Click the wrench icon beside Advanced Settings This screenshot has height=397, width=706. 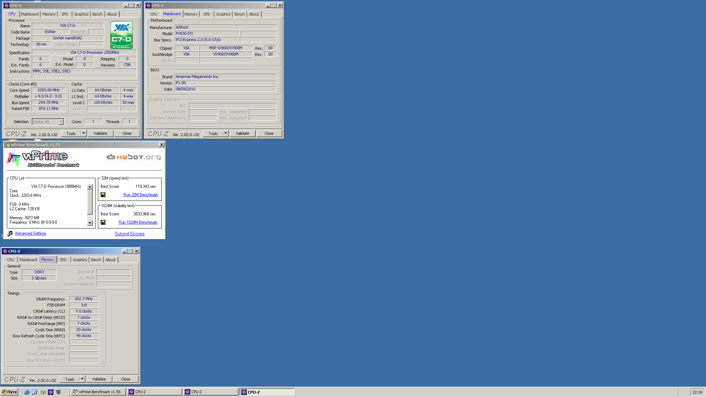[x=10, y=233]
